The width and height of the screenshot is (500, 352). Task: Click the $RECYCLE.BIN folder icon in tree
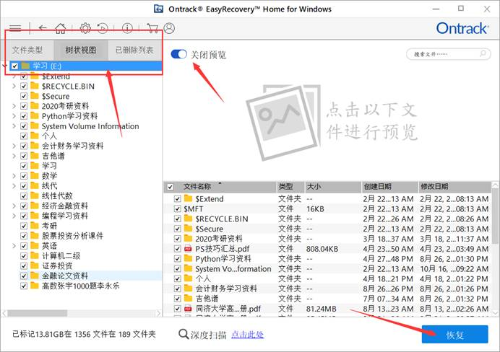pyautogui.click(x=35, y=87)
